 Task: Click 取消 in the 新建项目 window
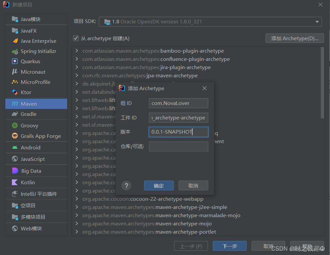pyautogui.click(x=268, y=246)
